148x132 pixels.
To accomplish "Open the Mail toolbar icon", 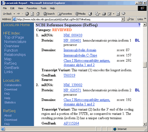I will (x=97, y=14).
